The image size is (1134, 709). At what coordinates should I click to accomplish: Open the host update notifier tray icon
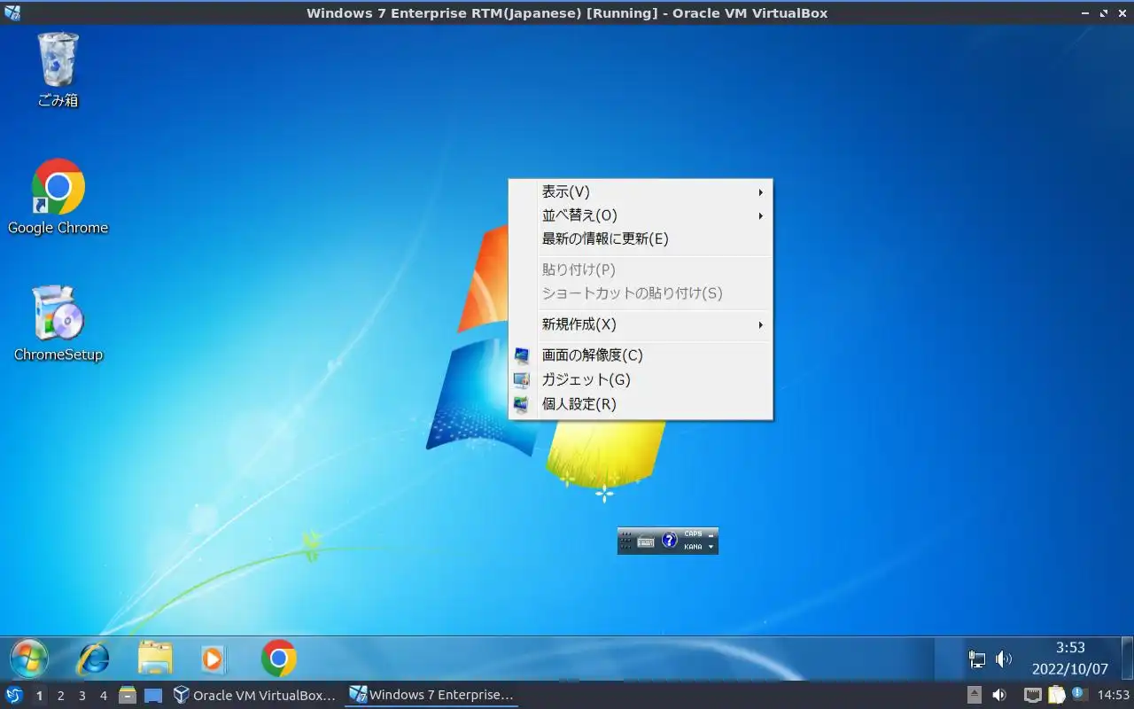click(x=1079, y=695)
